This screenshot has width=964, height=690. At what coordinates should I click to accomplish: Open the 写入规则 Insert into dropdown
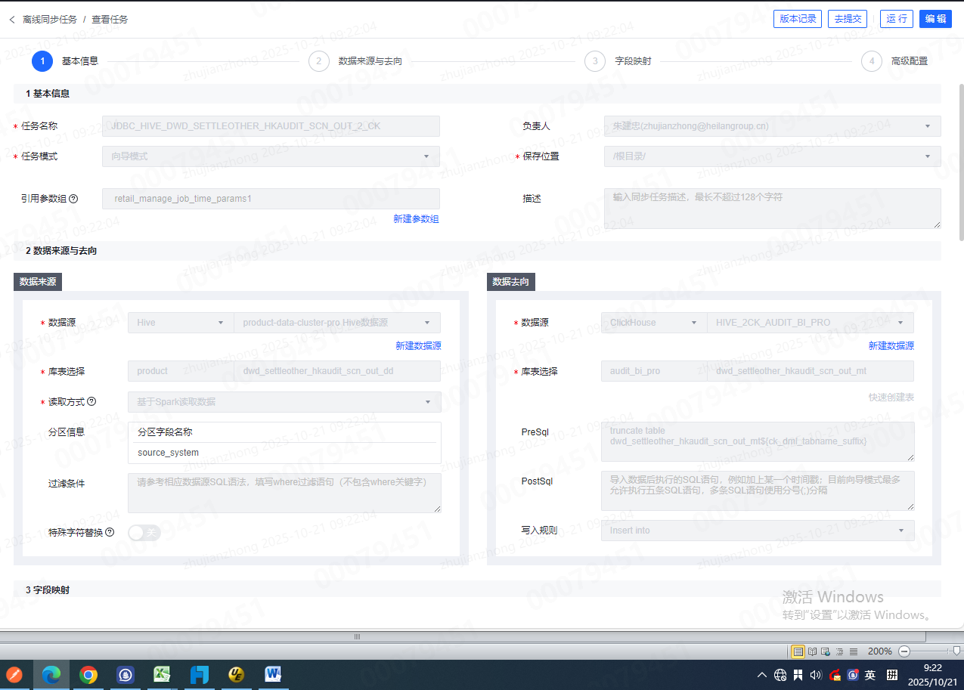pos(757,531)
